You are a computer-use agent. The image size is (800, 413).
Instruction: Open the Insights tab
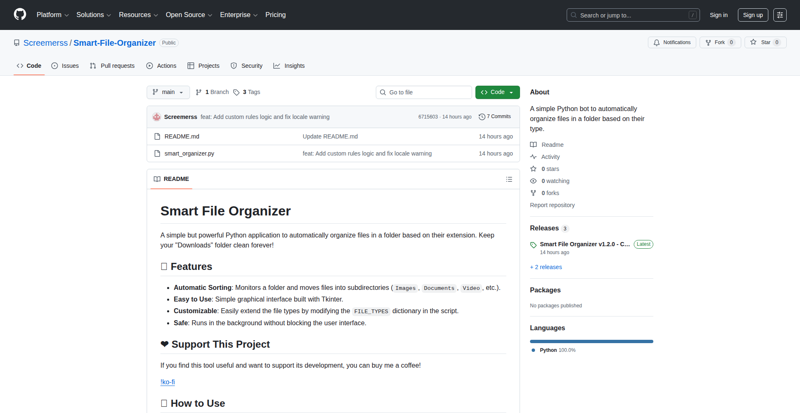tap(289, 66)
